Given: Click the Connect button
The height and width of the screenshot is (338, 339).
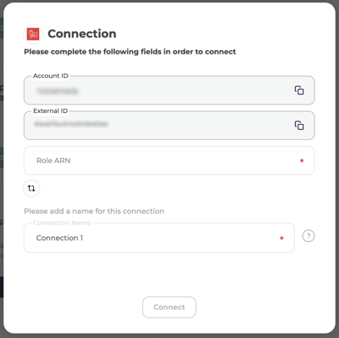Looking at the screenshot, I should [x=169, y=307].
